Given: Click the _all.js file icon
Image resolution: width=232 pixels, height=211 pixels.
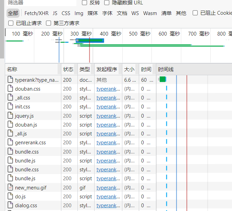Looking at the screenshot, I should (x=10, y=133).
